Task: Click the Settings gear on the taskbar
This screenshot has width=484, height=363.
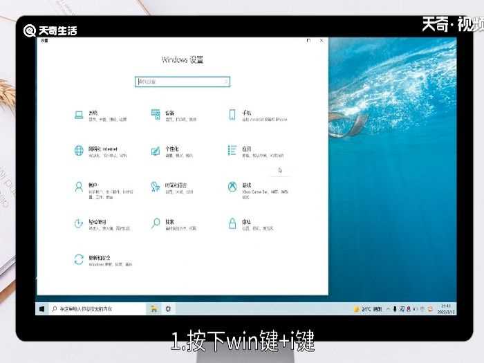Action: [x=168, y=308]
